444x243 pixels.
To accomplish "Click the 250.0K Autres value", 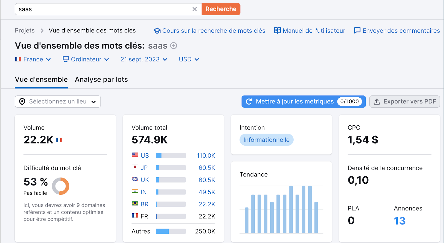I will click(x=205, y=231).
